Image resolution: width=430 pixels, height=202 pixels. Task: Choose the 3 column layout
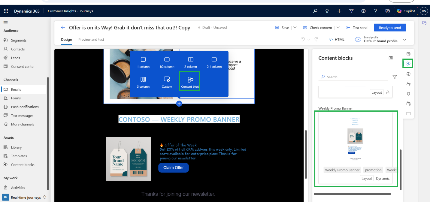coord(143,83)
